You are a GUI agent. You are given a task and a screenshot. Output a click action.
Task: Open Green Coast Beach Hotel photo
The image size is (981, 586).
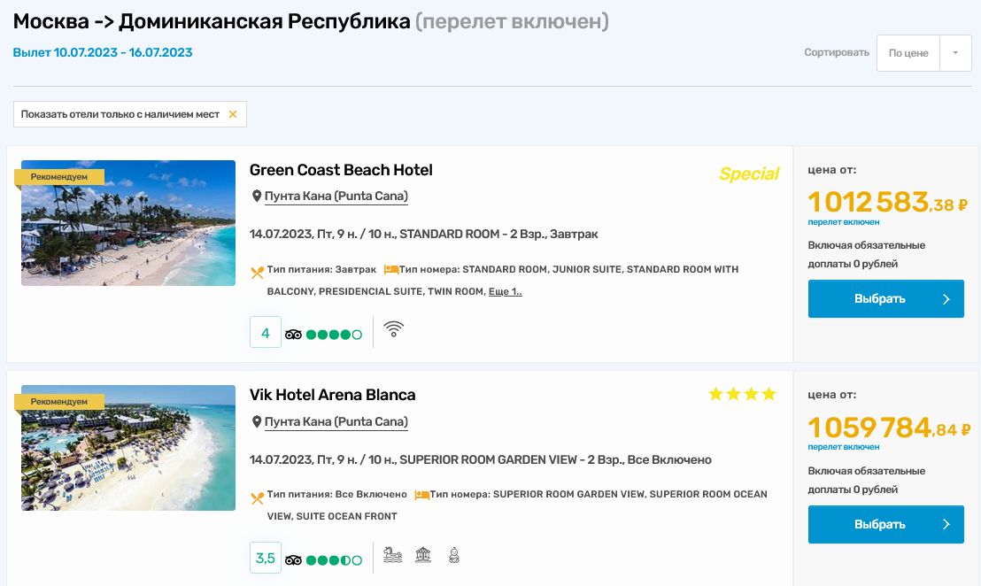[128, 223]
